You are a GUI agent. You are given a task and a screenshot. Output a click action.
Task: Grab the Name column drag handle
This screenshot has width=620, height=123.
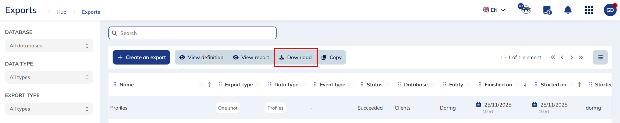(x=115, y=85)
